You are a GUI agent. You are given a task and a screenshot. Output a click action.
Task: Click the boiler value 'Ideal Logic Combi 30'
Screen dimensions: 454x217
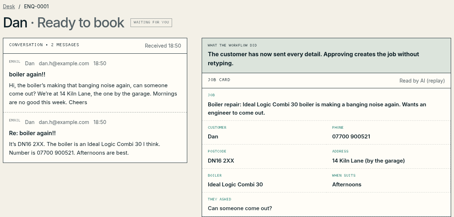tap(235, 185)
